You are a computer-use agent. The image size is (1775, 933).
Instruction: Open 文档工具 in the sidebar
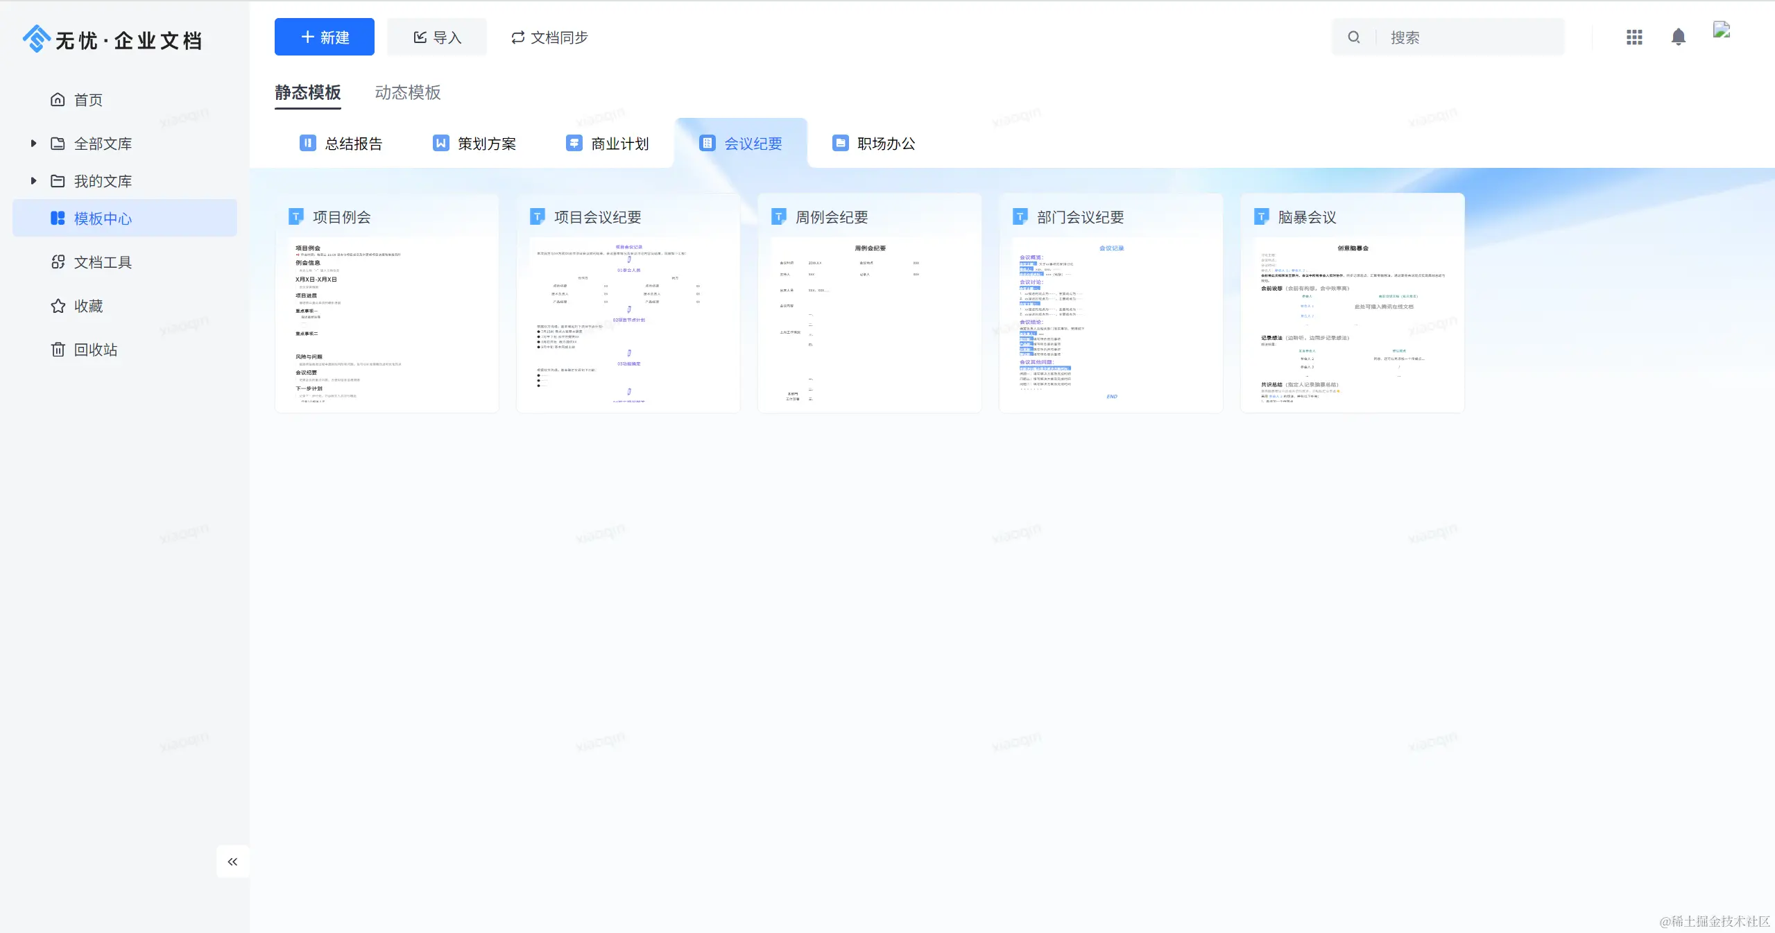coord(103,262)
